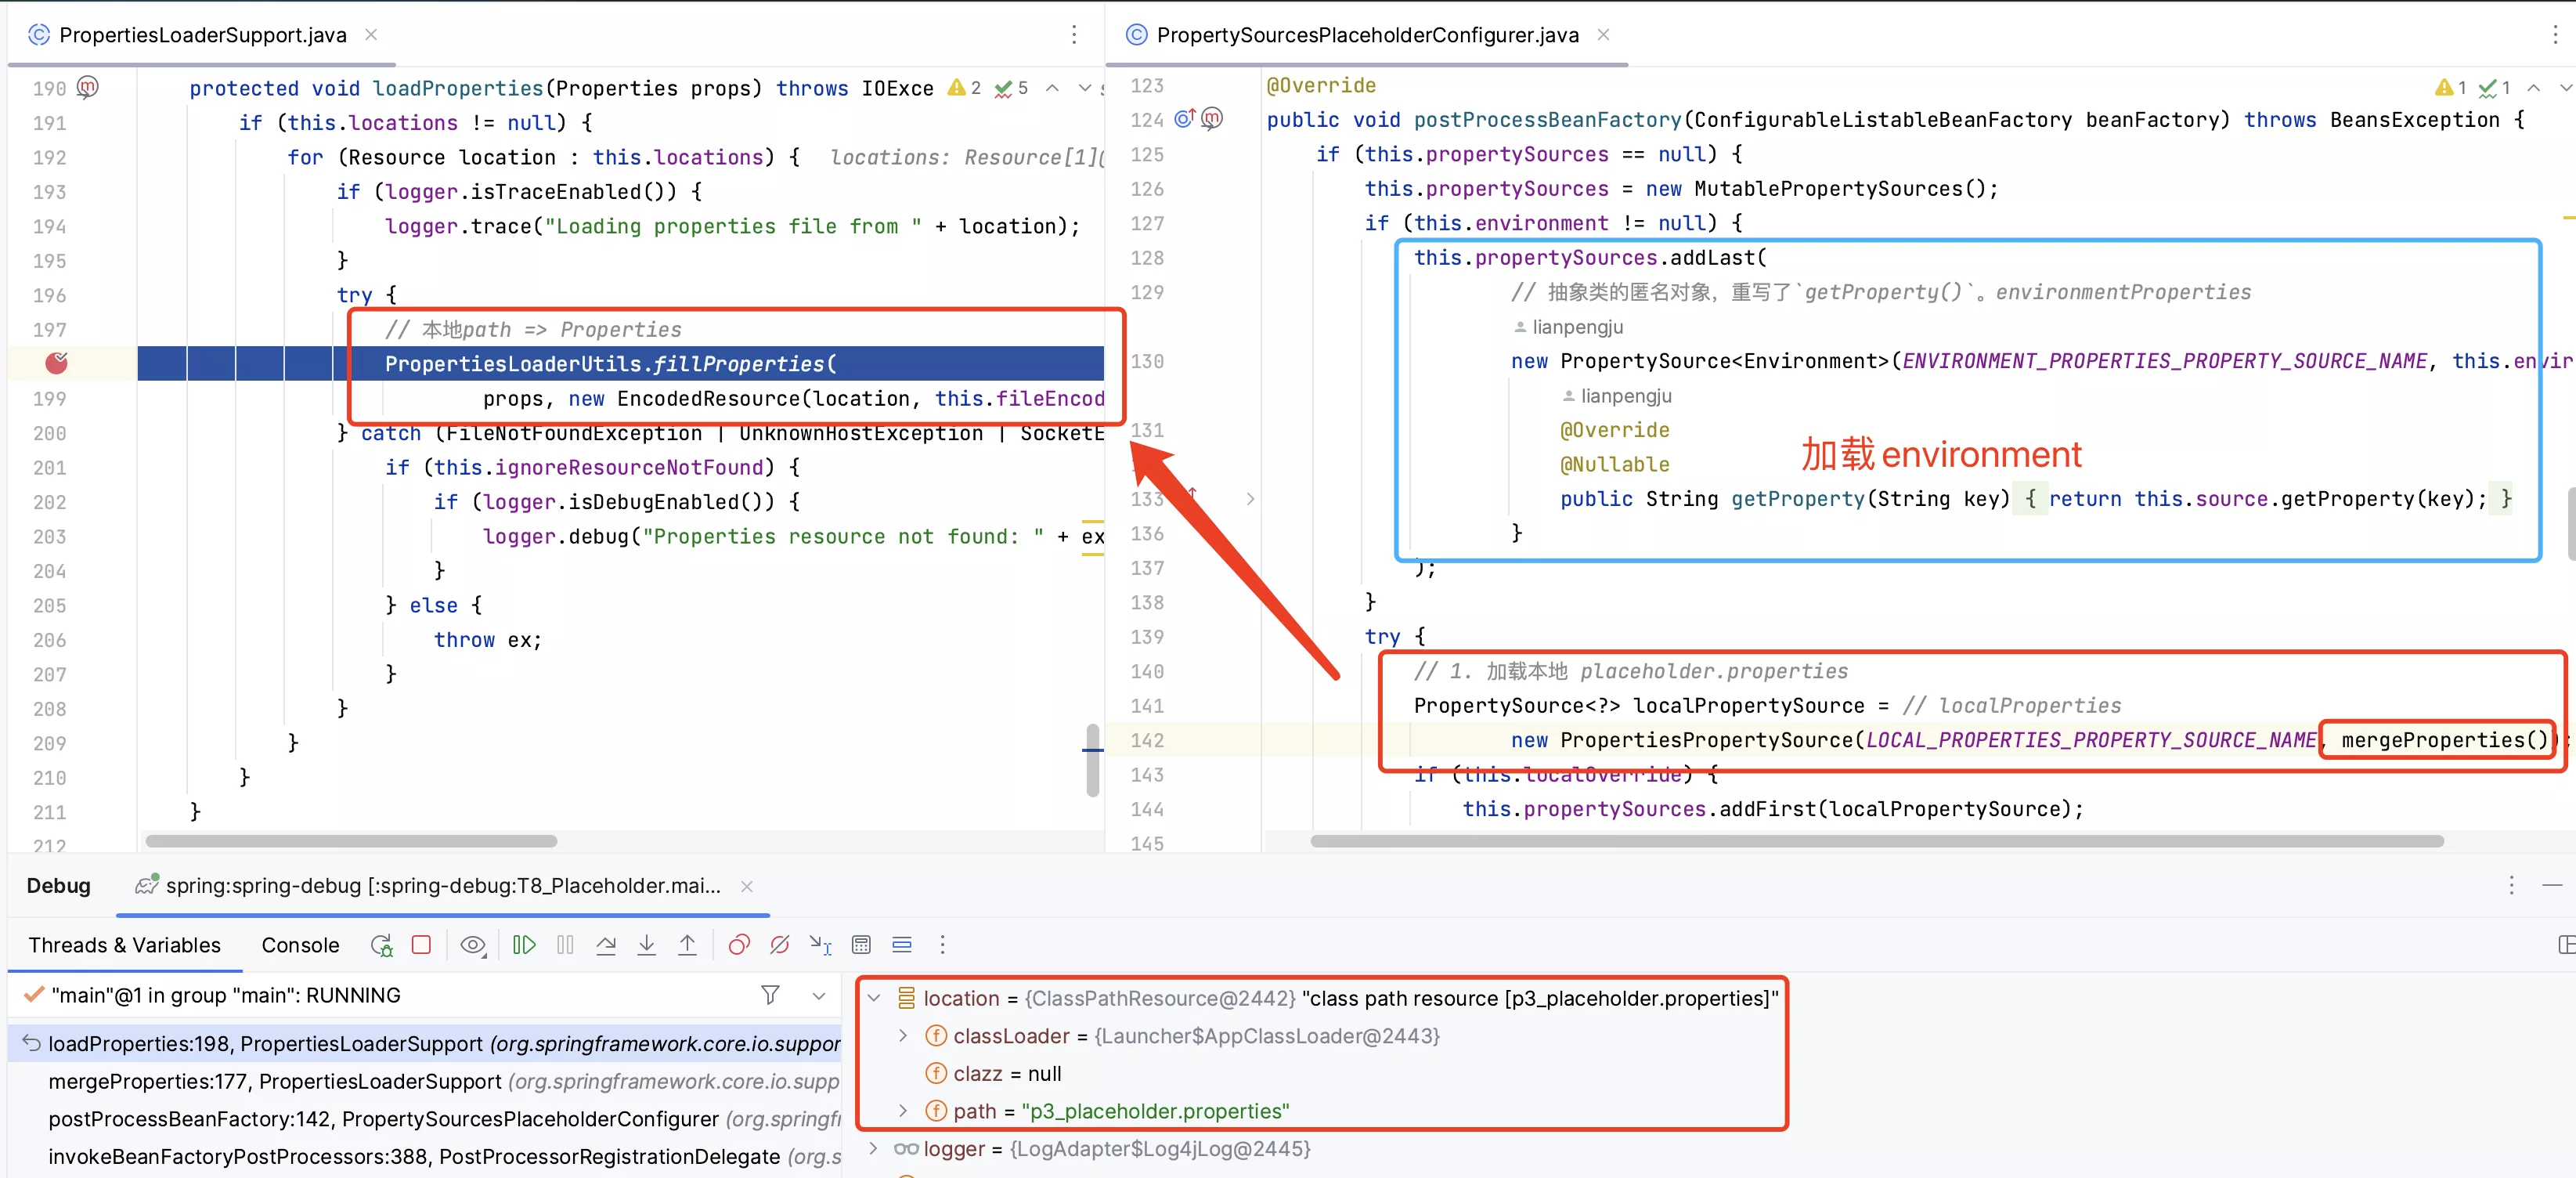Close the spring-debug debug session tab
The width and height of the screenshot is (2576, 1178).
(x=747, y=886)
